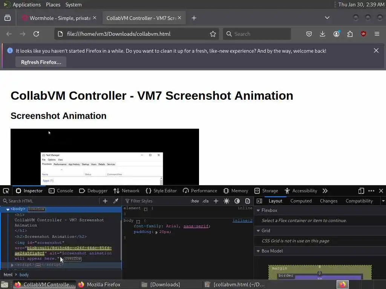
Task: Select html in the breadcrumb bar
Action: pos(8,275)
